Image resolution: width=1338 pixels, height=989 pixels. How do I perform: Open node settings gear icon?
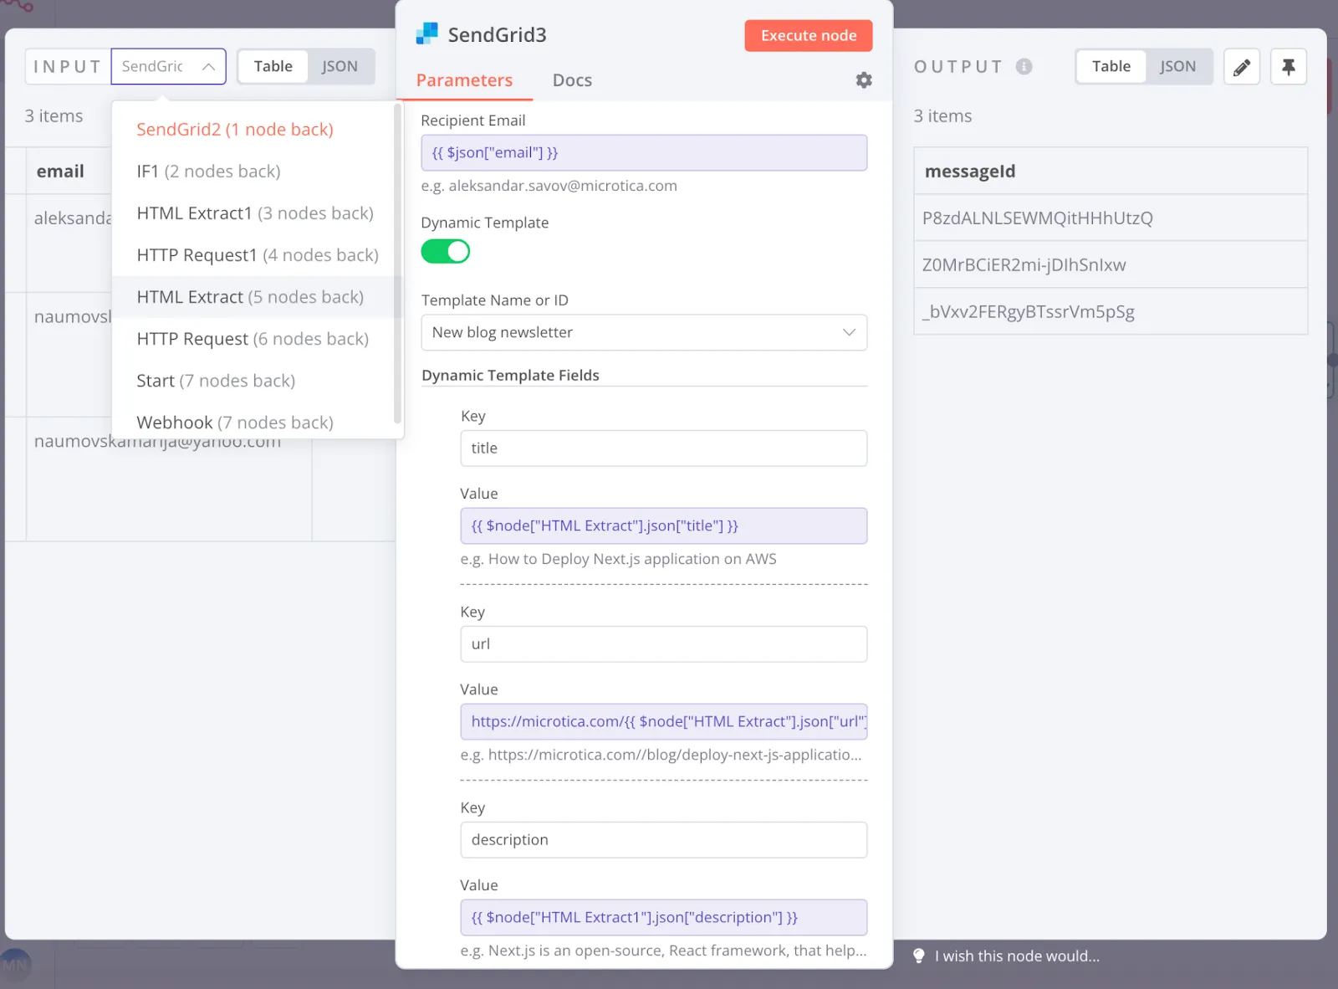click(864, 79)
